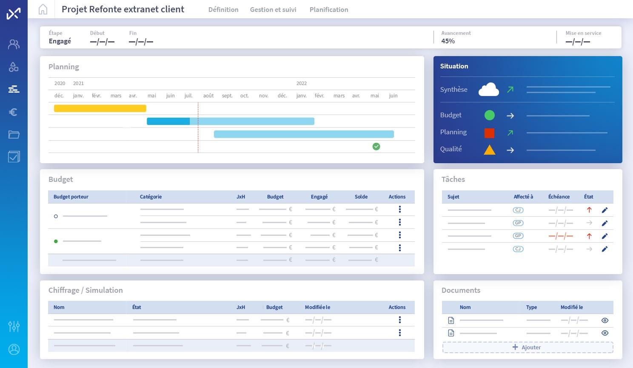
Task: Click the app logo in the sidebar
Action: coord(14,14)
